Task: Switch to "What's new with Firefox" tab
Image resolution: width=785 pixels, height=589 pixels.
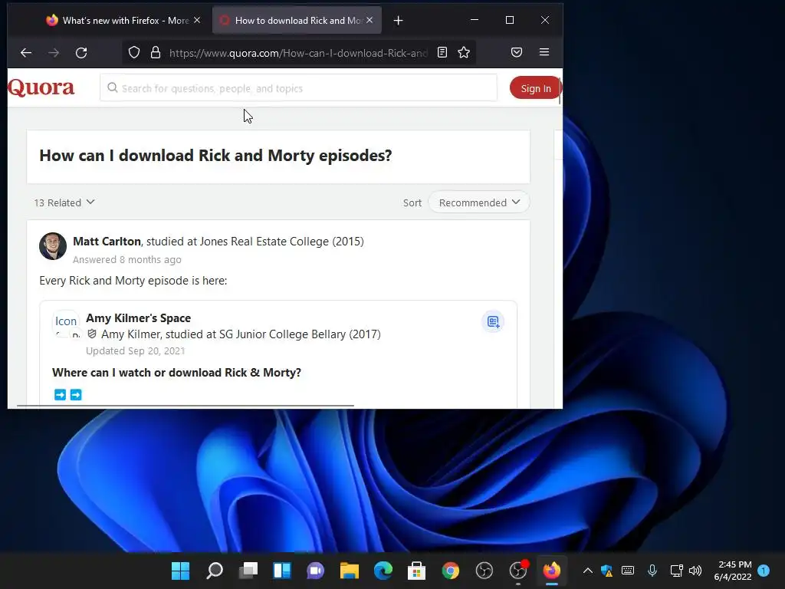Action: 125,21
